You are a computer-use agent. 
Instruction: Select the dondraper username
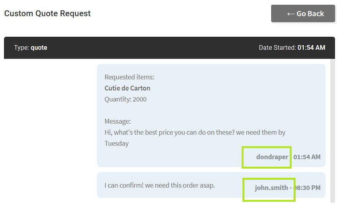point(272,157)
